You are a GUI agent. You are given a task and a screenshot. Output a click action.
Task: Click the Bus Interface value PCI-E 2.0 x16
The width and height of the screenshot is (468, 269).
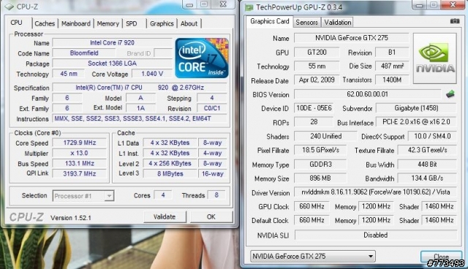[x=416, y=122]
